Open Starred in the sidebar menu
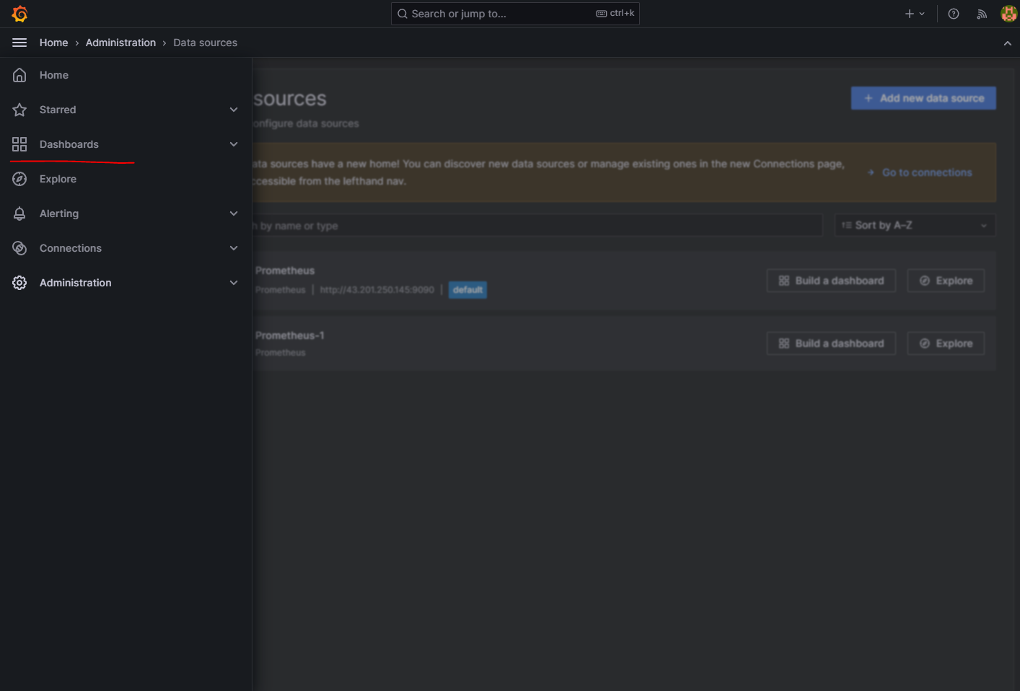 click(58, 110)
